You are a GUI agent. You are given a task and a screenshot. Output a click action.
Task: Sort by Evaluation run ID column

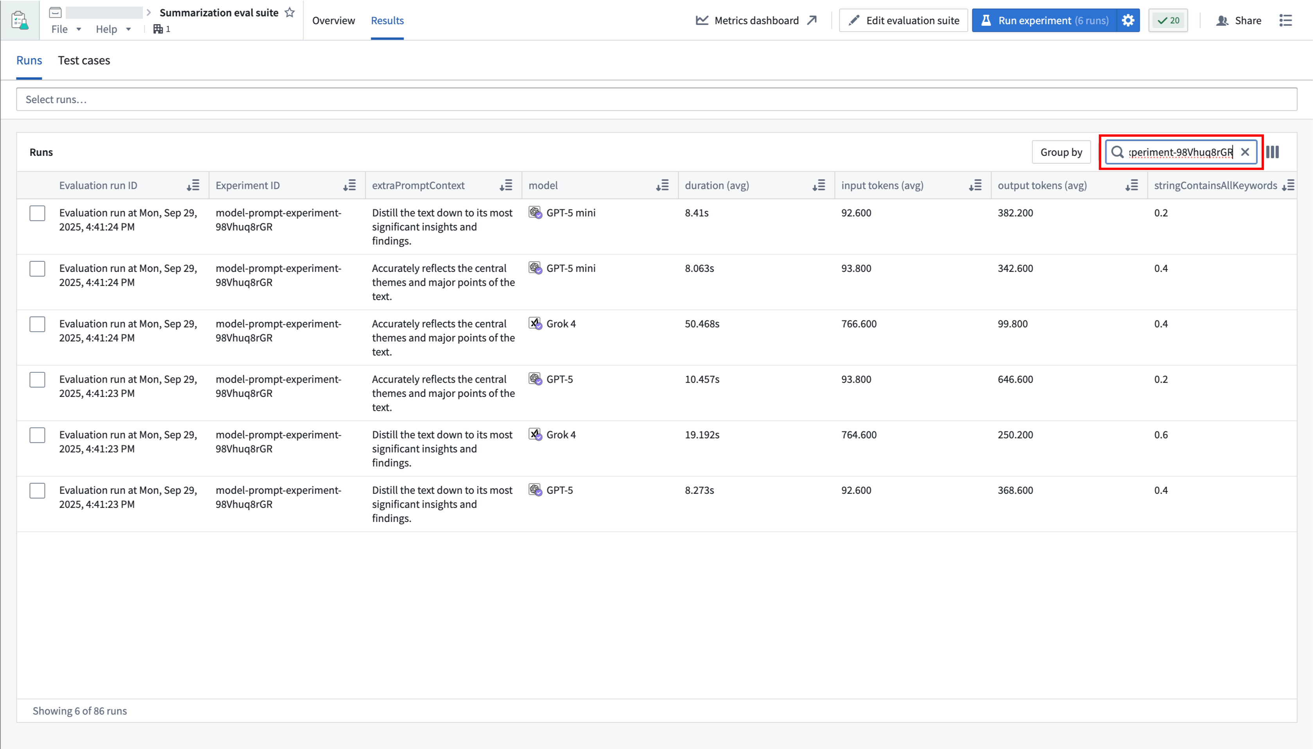point(193,186)
